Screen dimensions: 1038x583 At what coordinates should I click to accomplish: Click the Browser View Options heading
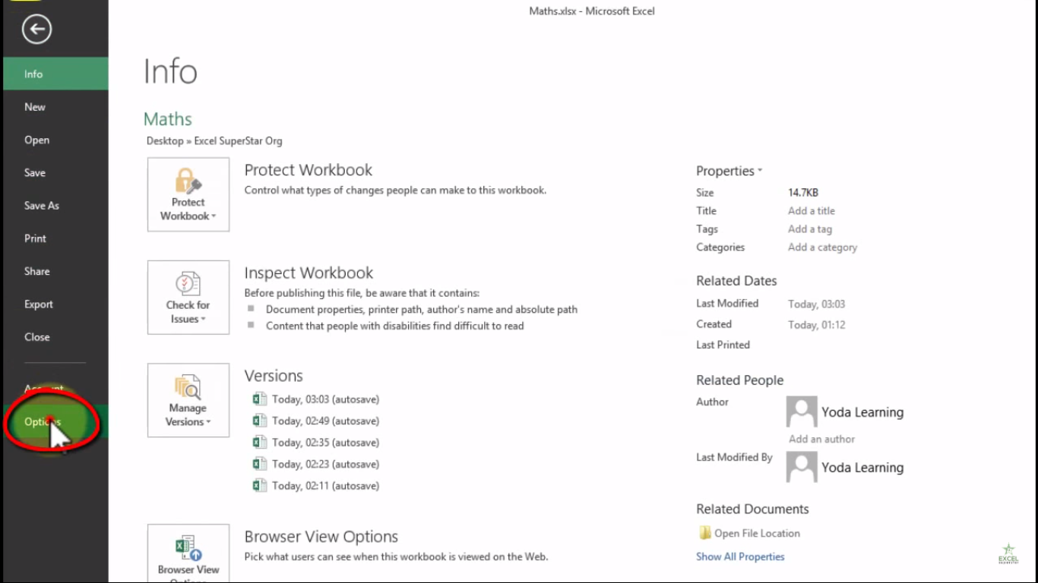pos(321,537)
